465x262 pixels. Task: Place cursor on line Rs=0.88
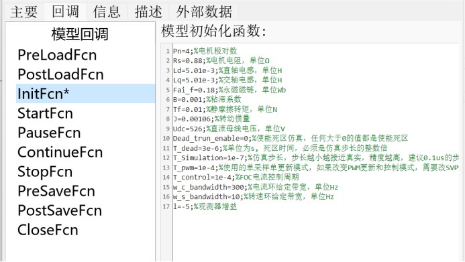[221, 61]
